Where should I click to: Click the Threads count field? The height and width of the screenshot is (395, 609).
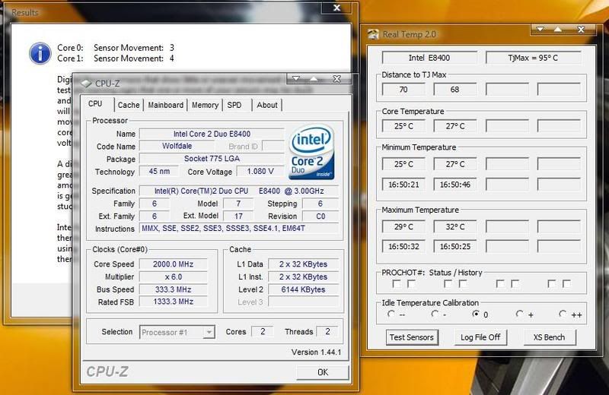point(327,332)
